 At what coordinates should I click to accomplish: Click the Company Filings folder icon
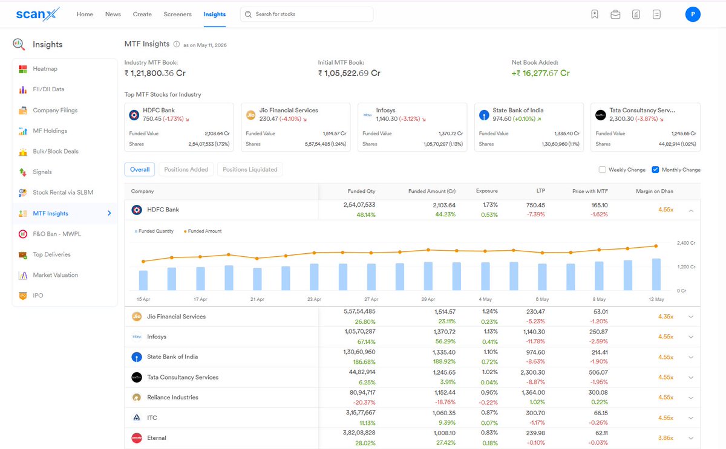pyautogui.click(x=23, y=111)
